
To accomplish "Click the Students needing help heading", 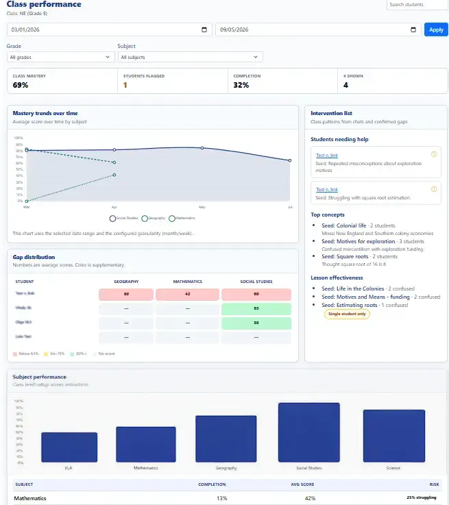I will pos(339,139).
